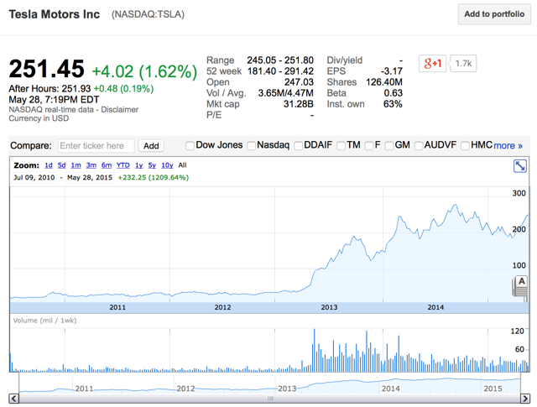Click the 181.40 - 291.42 52 week range
Screen dimensions: 537x407
[280, 71]
